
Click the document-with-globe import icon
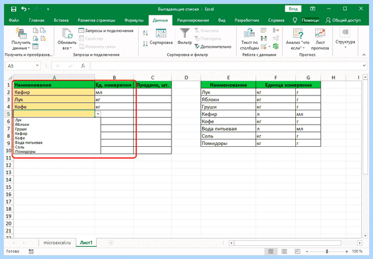(35, 38)
